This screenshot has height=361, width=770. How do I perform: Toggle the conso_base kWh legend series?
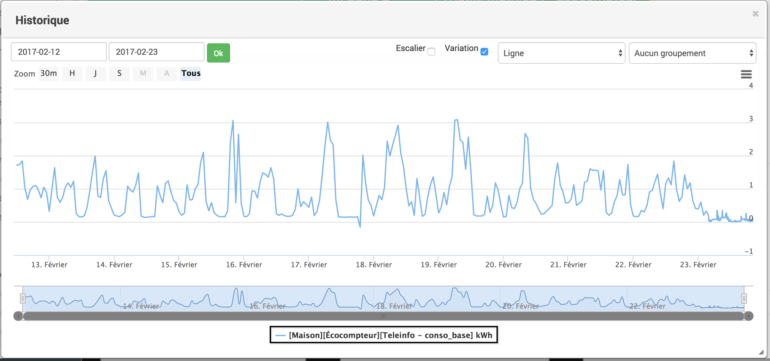point(384,335)
